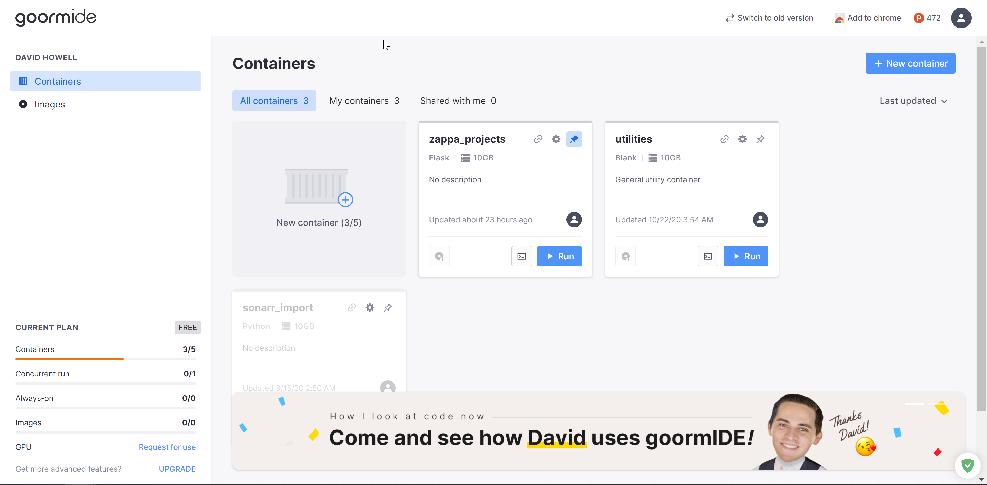
Task: Click the UPGRADE plan link
Action: (x=177, y=469)
